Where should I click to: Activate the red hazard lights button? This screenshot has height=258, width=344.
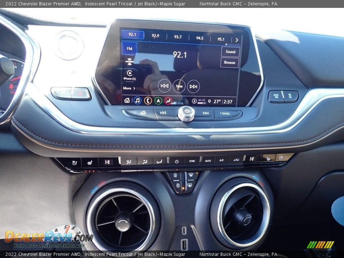pos(81,94)
